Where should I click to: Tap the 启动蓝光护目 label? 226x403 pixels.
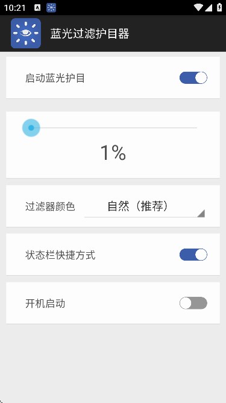(x=55, y=78)
